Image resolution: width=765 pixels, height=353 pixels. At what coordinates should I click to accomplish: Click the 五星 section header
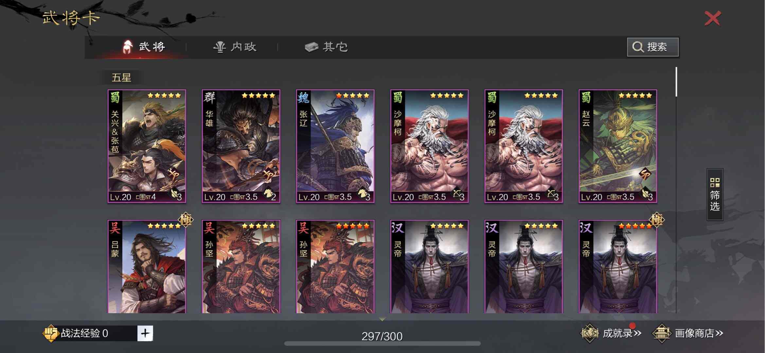[x=121, y=78]
